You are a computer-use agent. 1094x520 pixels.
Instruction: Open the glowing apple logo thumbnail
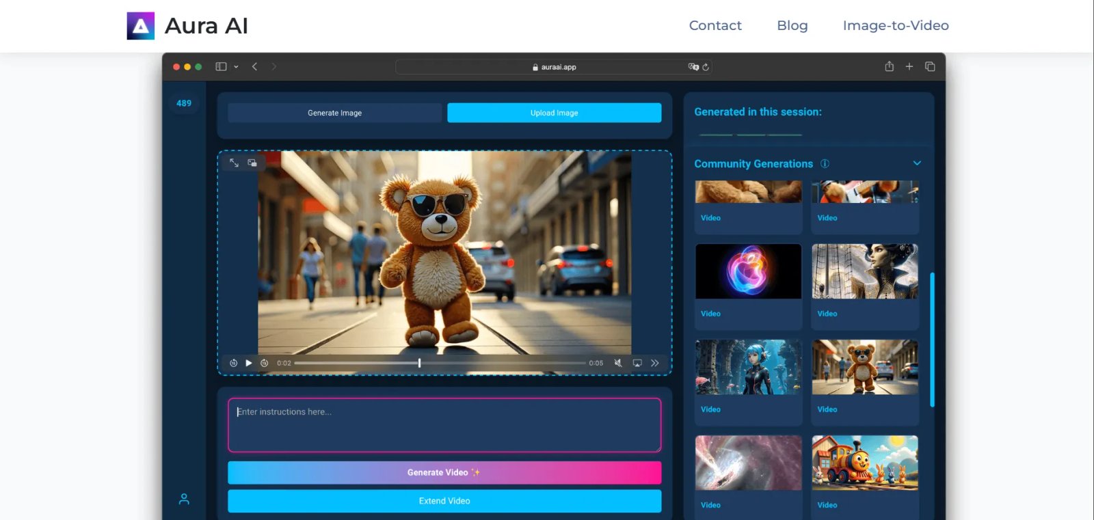749,271
